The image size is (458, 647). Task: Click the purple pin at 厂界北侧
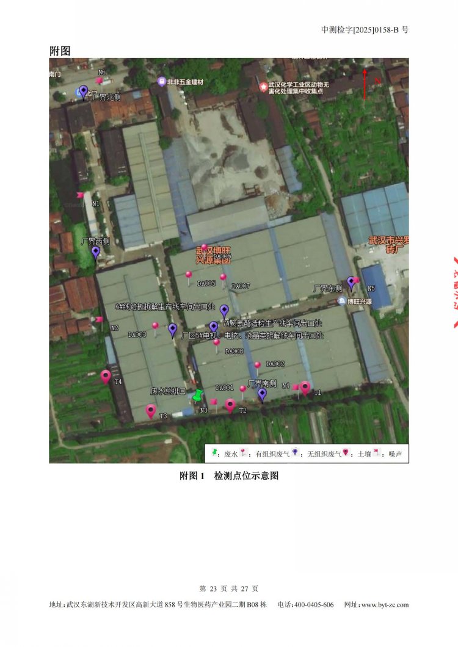coord(84,91)
